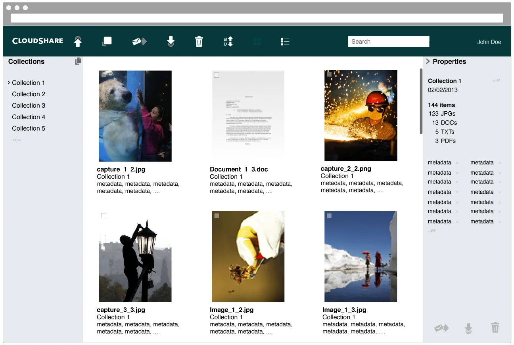This screenshot has width=514, height=345.
Task: Tick the checkbox on capture_2_2.png
Action: pyautogui.click(x=329, y=74)
